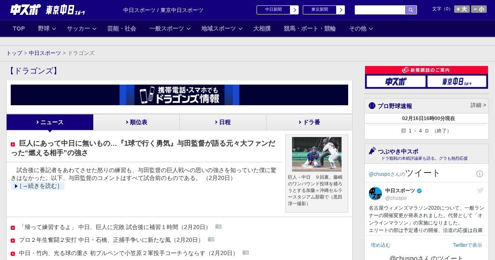This screenshot has width=495, height=260.
Task: Switch to the ドラ番 tab
Action: click(x=309, y=122)
